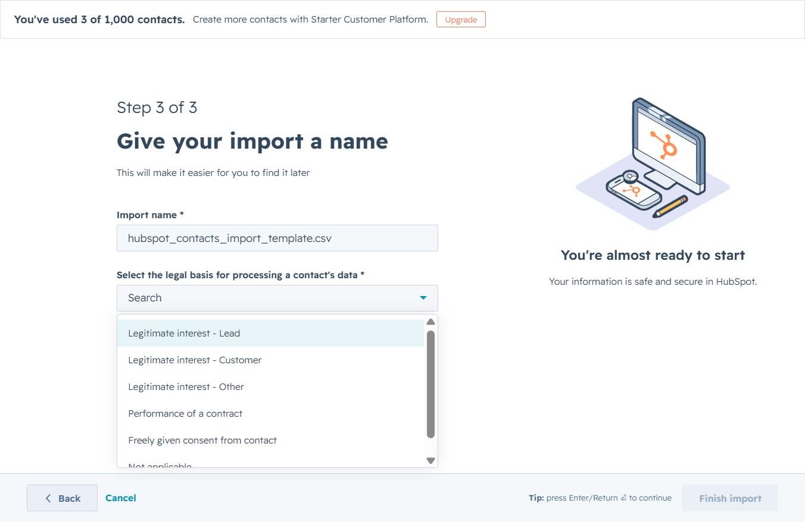Click 'Give your import a name' heading

(252, 141)
